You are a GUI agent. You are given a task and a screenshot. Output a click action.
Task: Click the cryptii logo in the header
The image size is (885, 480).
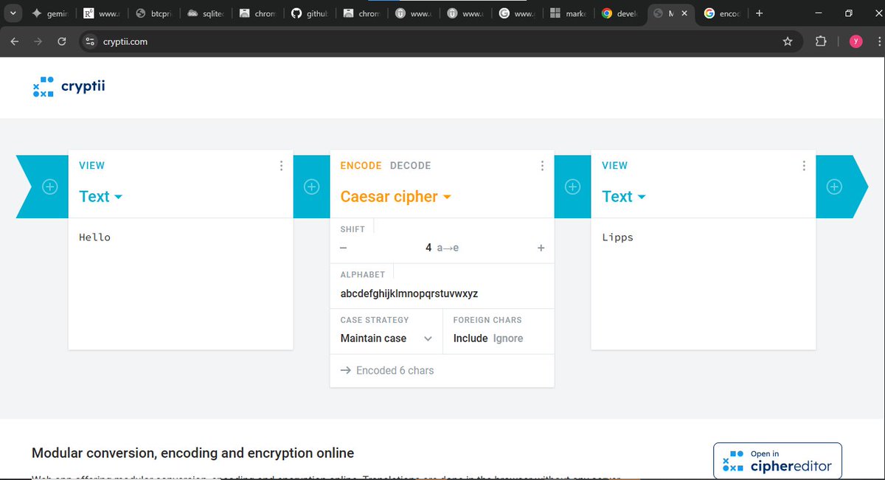[x=69, y=87]
